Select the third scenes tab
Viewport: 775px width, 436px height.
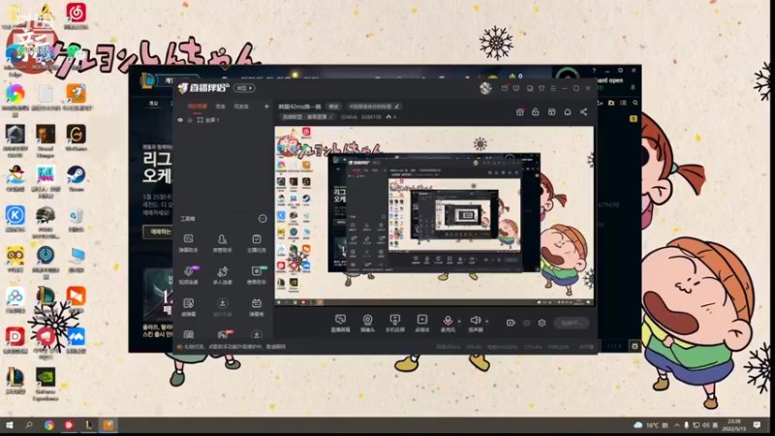(x=241, y=107)
